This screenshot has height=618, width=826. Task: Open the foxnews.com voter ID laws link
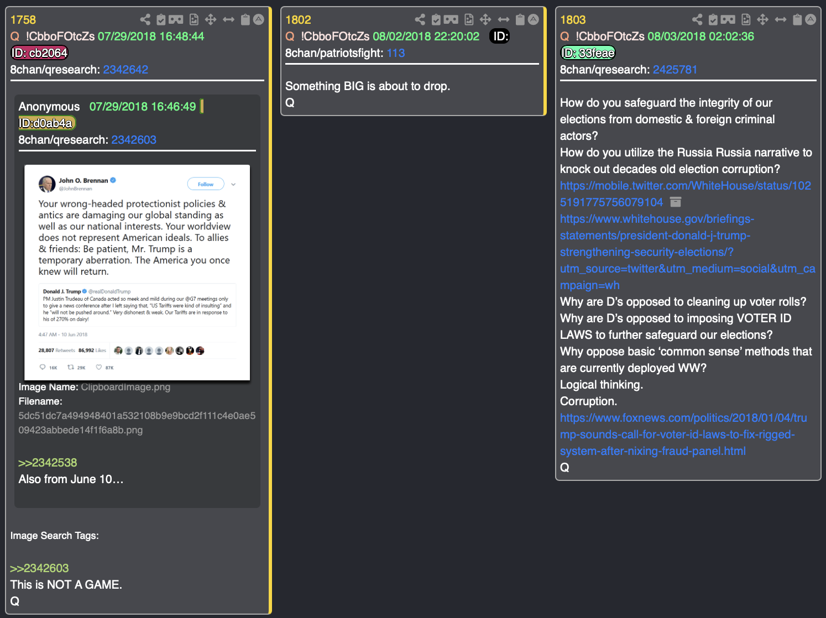[683, 434]
